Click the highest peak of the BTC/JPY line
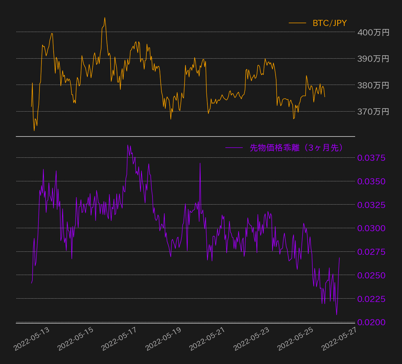Viewport: 402px width, 364px height. [105, 18]
